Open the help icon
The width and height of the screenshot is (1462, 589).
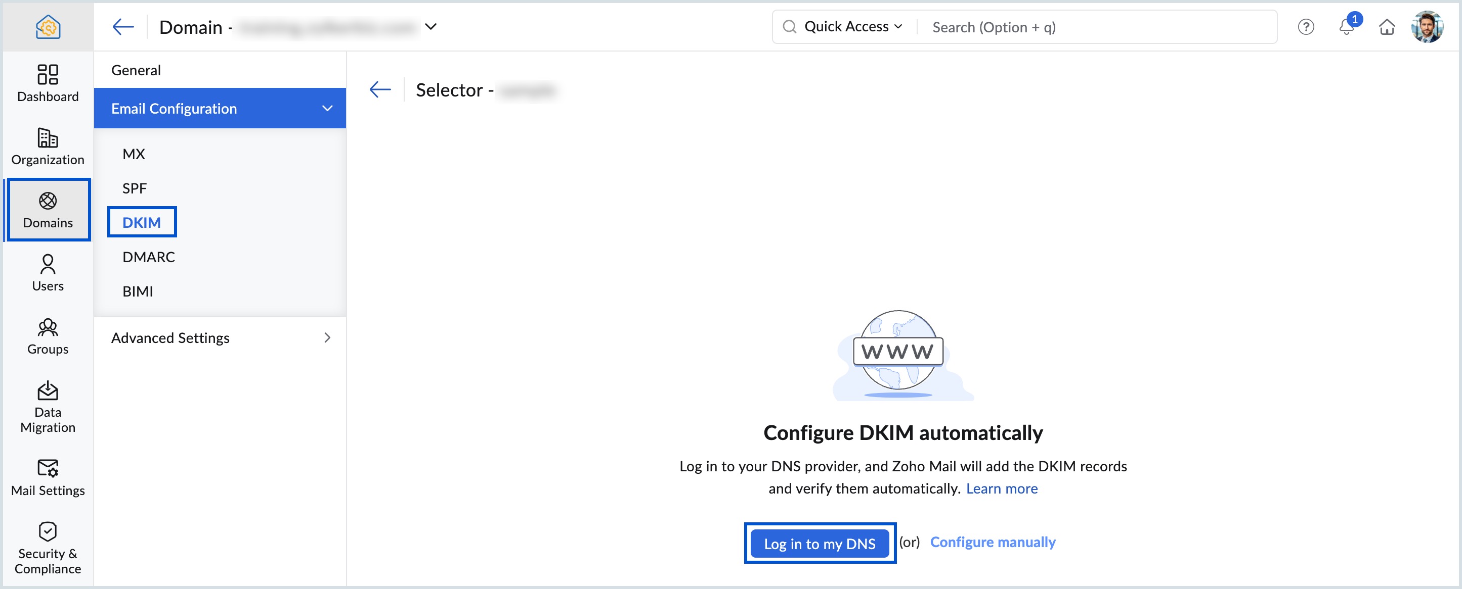[x=1305, y=27]
